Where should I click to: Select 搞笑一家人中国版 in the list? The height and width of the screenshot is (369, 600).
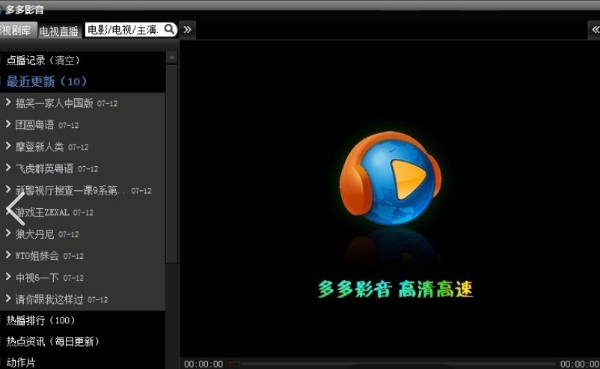[x=54, y=103]
